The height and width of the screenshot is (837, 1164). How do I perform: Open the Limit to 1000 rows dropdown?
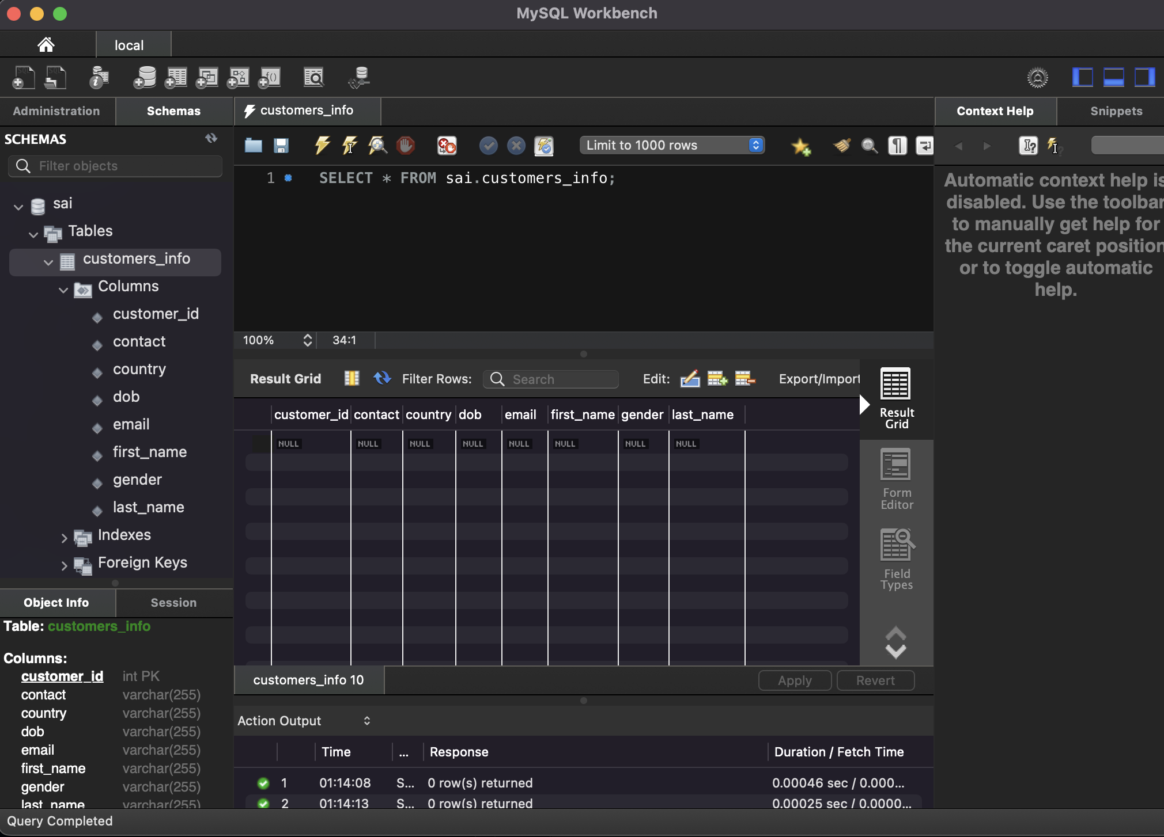[x=672, y=145]
